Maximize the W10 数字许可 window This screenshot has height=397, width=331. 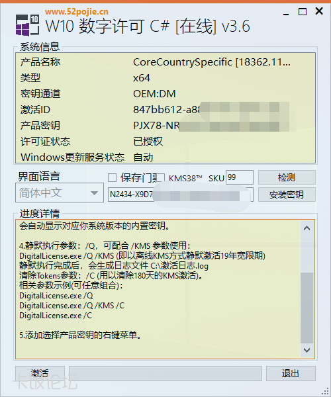[303, 12]
